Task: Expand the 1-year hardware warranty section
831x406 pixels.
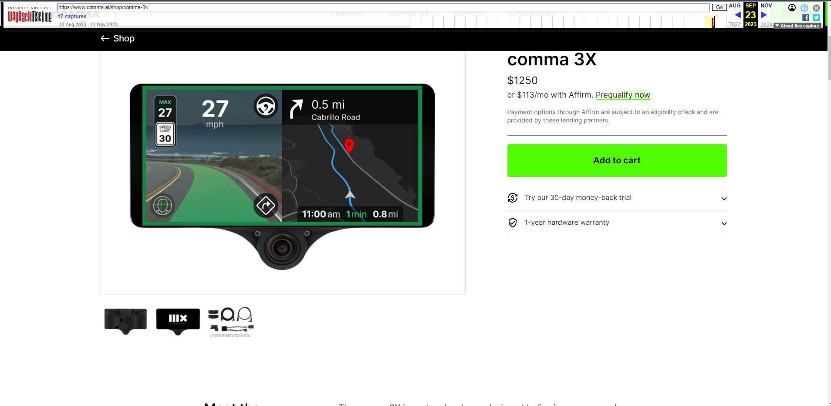Action: (x=617, y=223)
